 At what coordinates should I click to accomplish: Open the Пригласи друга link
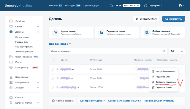point(91,6)
